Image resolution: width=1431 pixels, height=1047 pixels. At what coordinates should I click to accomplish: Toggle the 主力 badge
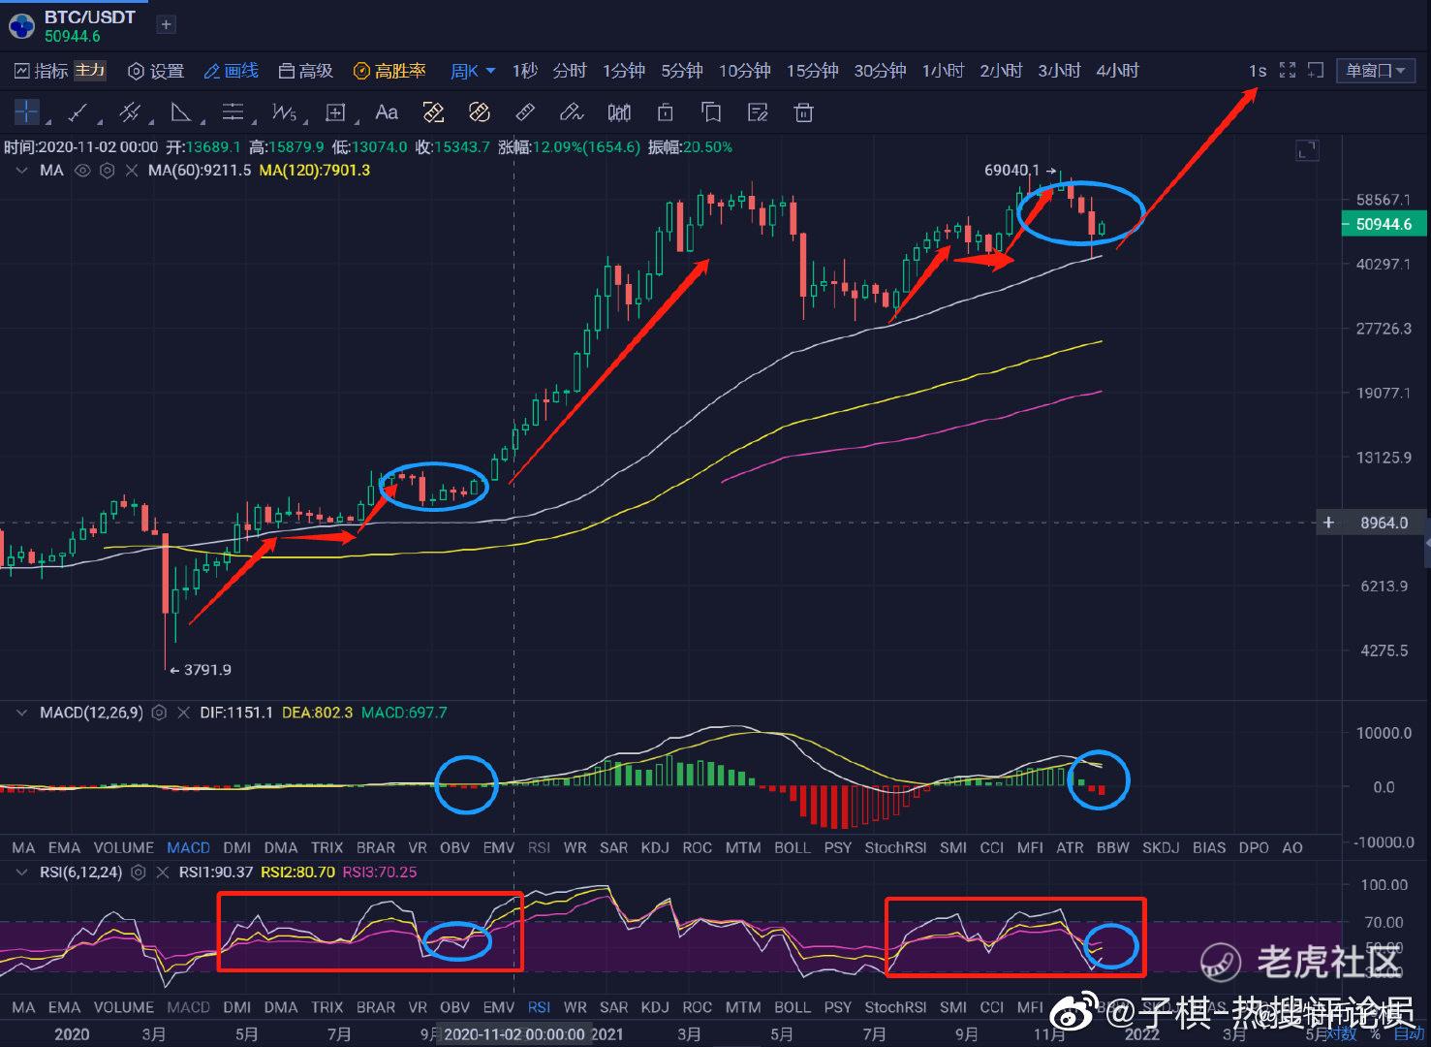click(x=90, y=70)
